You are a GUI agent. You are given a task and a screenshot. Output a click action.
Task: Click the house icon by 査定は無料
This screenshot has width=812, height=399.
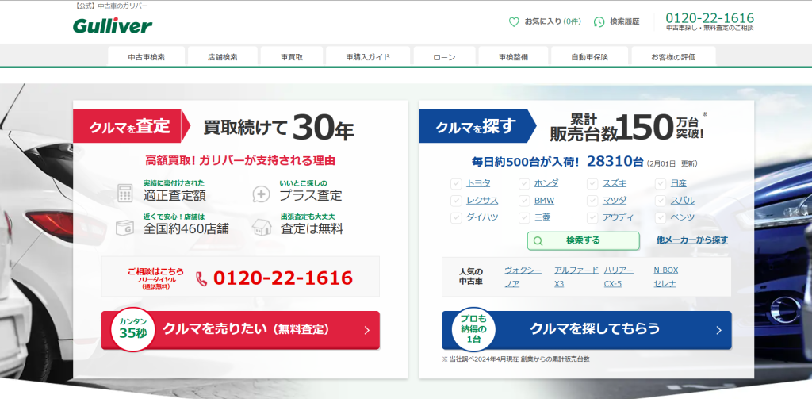coord(262,228)
